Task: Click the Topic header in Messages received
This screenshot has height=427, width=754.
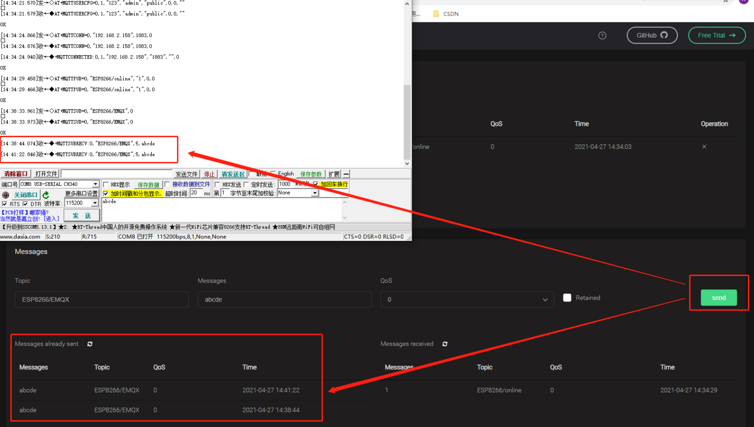Action: (484, 367)
